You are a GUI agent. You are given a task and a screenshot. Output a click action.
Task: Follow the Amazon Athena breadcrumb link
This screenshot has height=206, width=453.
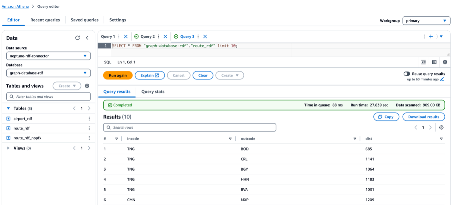coord(15,6)
